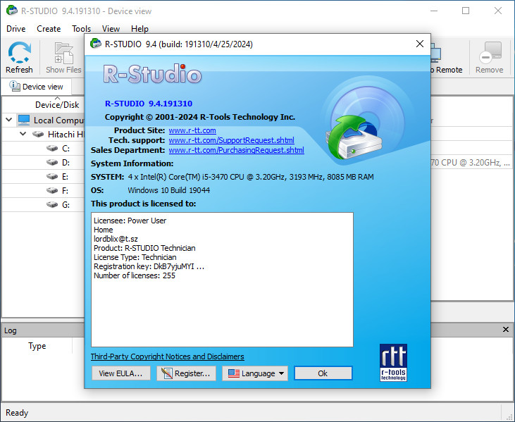Open the Drive menu
This screenshot has height=422, width=515.
click(15, 29)
